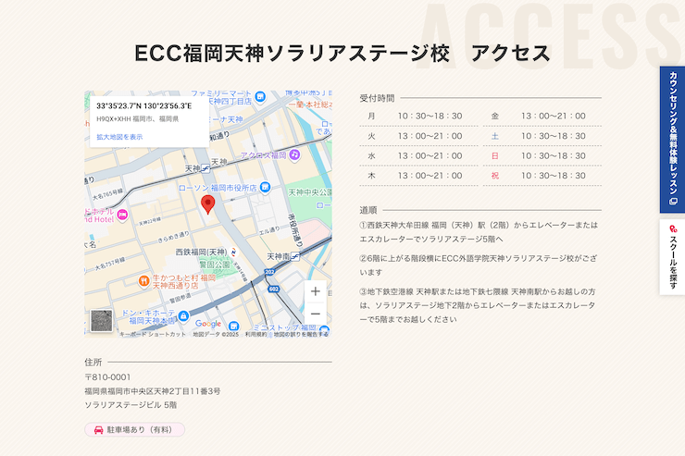Switch to satellite view thumbnail
Image resolution: width=685 pixels, height=456 pixels.
[101, 321]
